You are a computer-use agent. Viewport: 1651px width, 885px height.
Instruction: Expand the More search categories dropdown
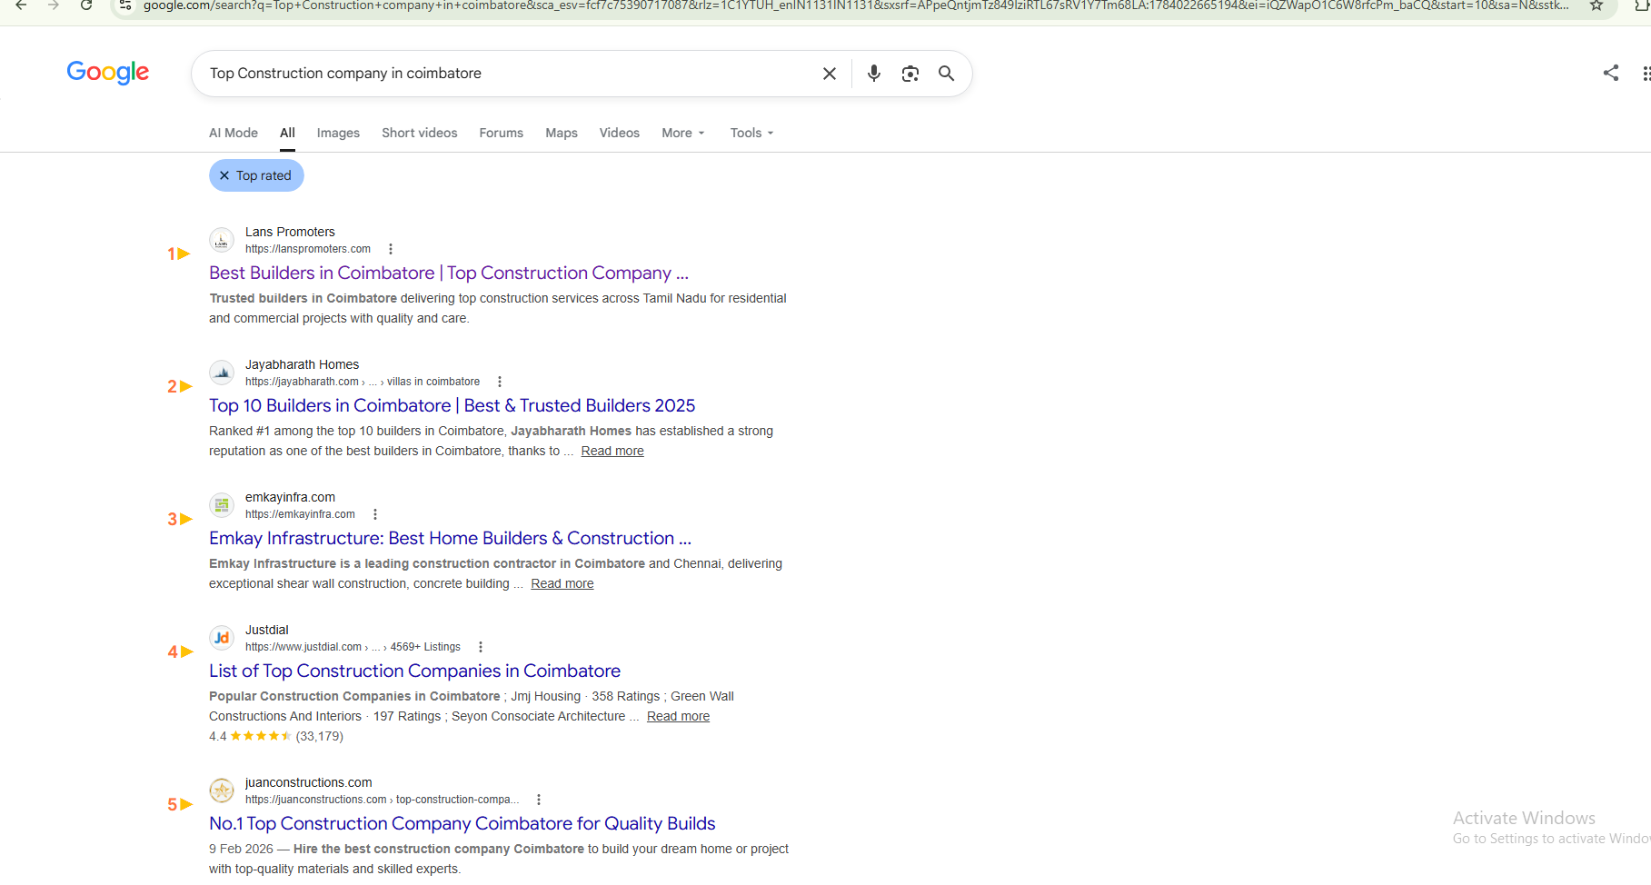683,133
